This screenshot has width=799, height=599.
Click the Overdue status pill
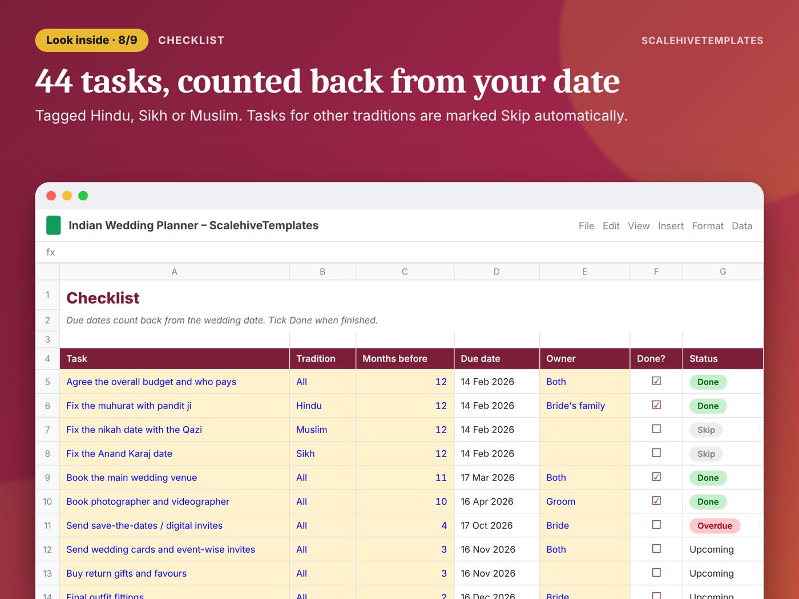[715, 525]
